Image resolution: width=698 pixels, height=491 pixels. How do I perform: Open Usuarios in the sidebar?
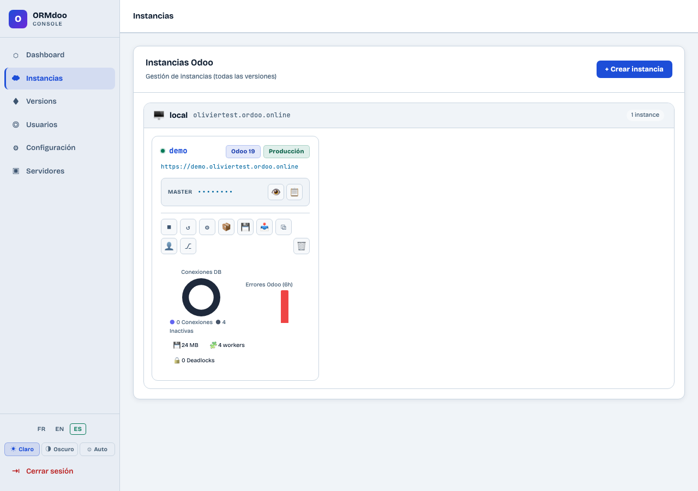pyautogui.click(x=60, y=125)
